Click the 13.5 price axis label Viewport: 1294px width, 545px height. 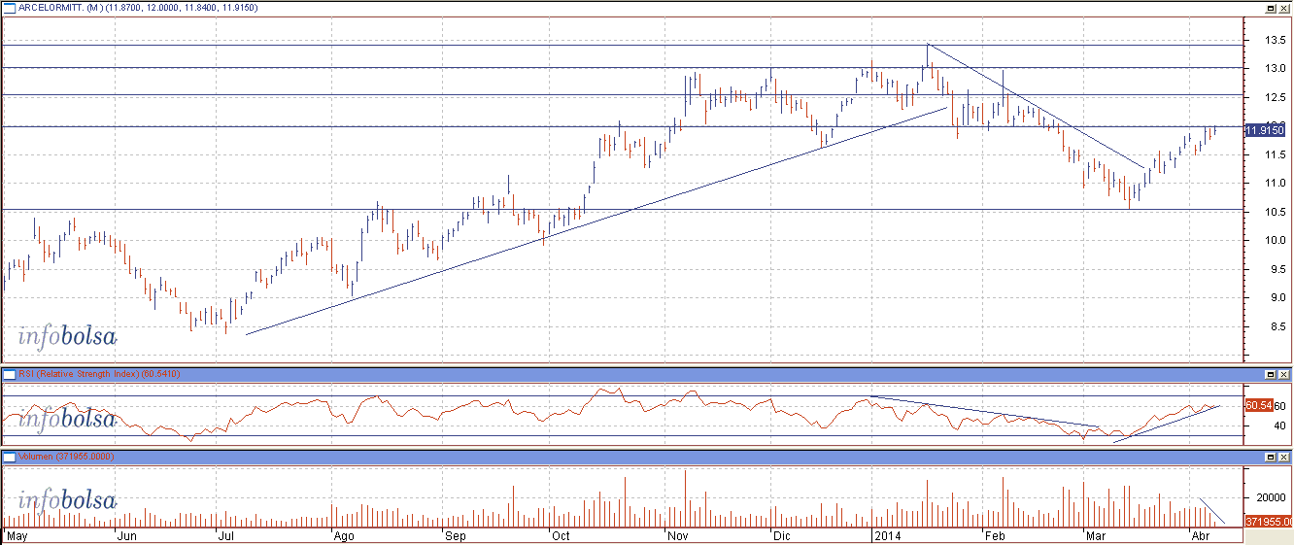tap(1274, 41)
